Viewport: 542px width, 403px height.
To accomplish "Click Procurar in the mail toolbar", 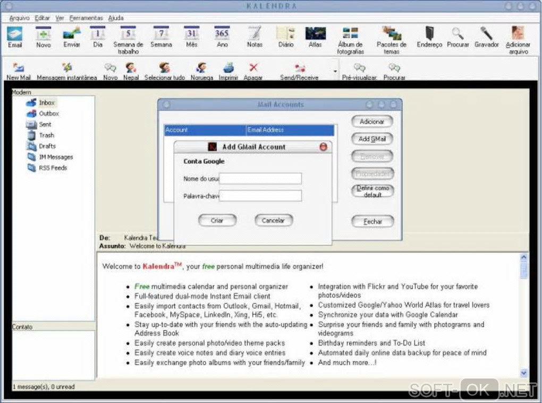I will tap(394, 71).
